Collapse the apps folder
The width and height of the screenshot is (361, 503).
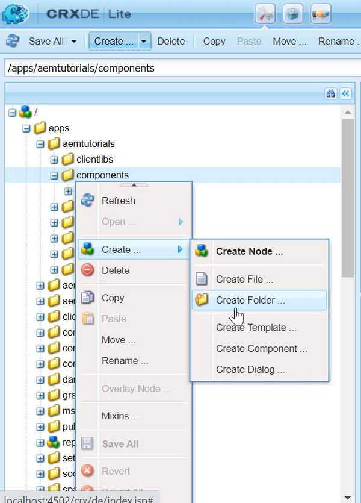tap(26, 128)
